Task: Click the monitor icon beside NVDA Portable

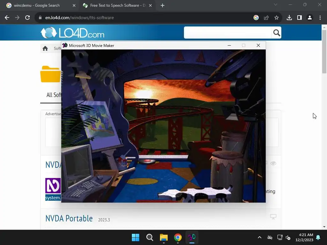Action: pos(273,217)
